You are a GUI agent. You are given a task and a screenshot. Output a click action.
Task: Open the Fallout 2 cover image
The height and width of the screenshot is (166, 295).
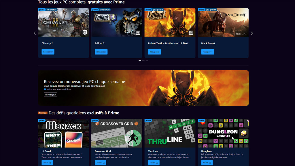coord(117,22)
